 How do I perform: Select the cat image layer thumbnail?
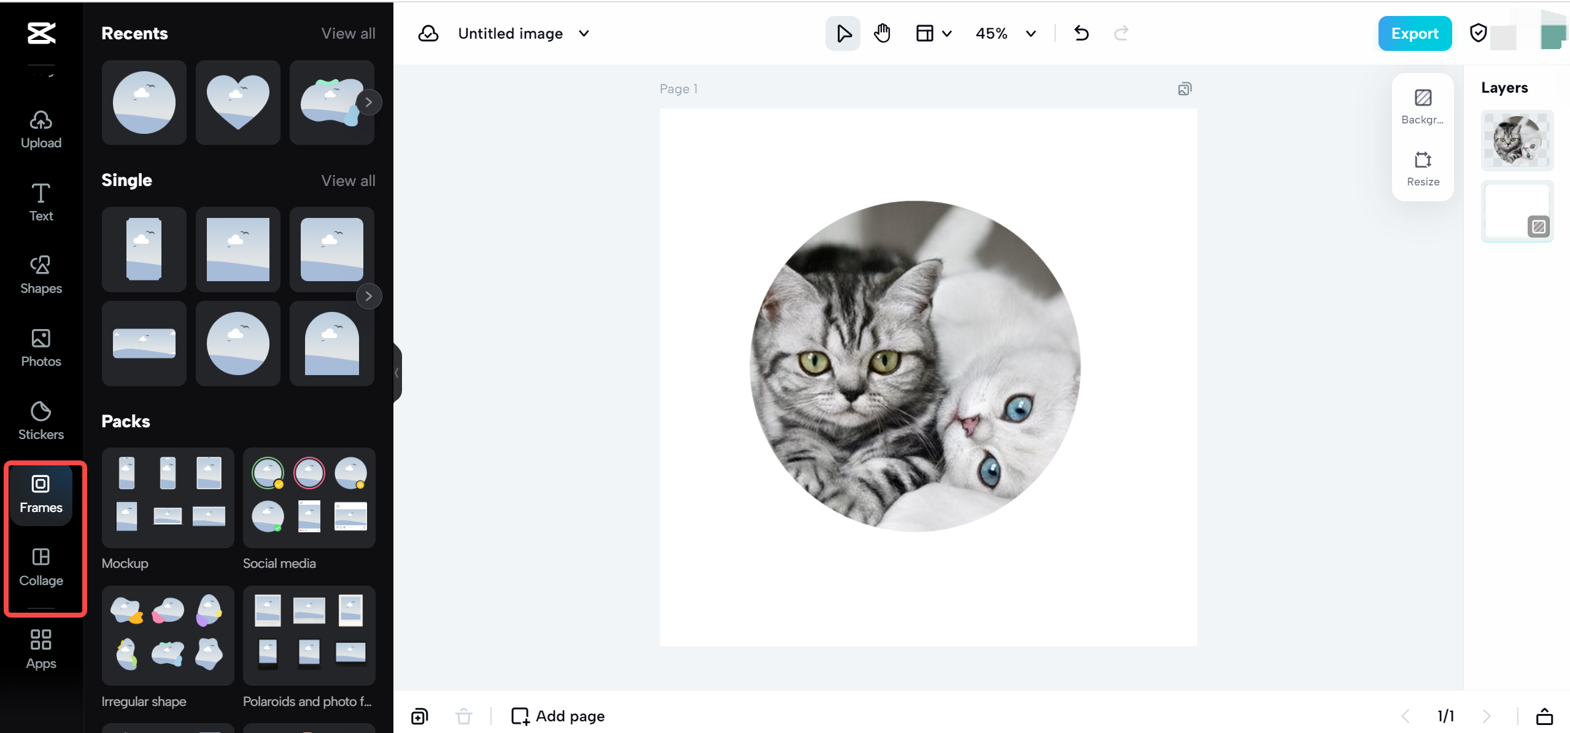pos(1517,141)
